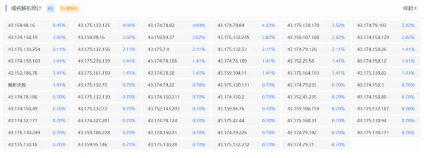Select IP 43.174.150.211

pyautogui.click(x=164, y=97)
